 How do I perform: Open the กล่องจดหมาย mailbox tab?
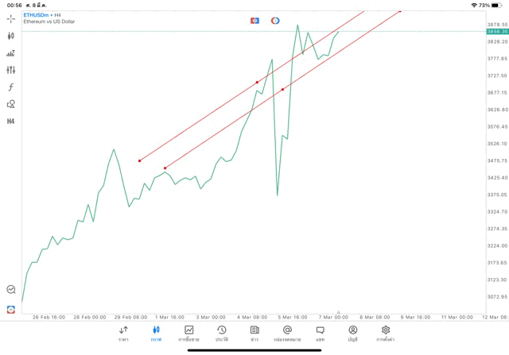click(287, 334)
